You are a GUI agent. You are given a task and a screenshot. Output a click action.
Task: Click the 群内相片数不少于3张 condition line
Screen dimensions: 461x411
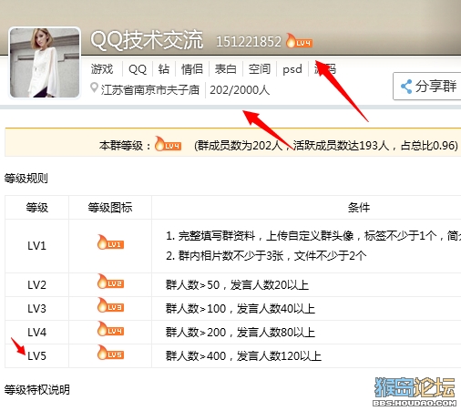pyautogui.click(x=266, y=256)
